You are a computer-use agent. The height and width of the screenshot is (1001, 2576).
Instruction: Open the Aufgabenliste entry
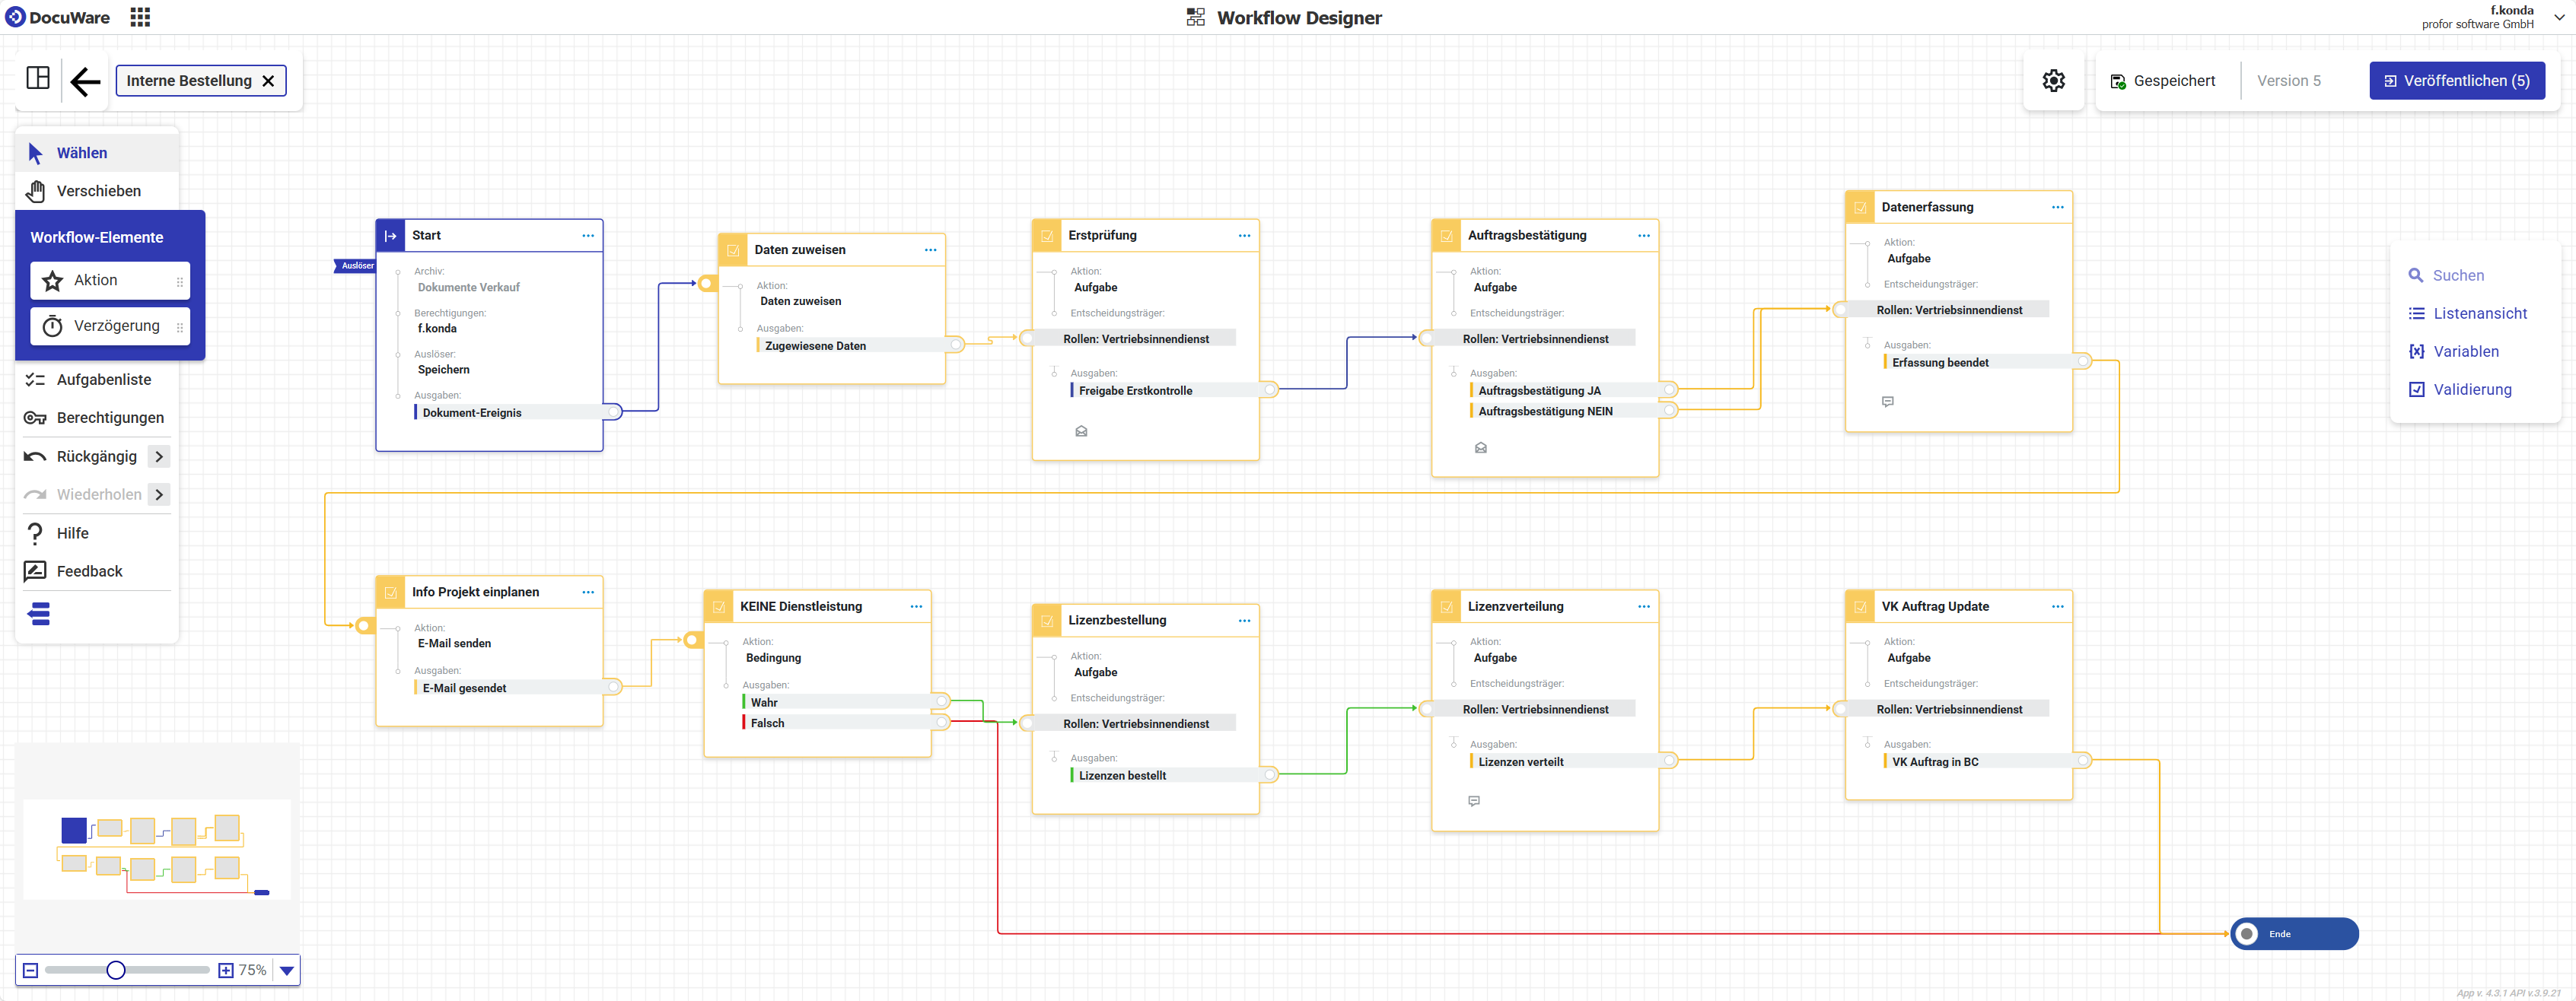(x=103, y=379)
